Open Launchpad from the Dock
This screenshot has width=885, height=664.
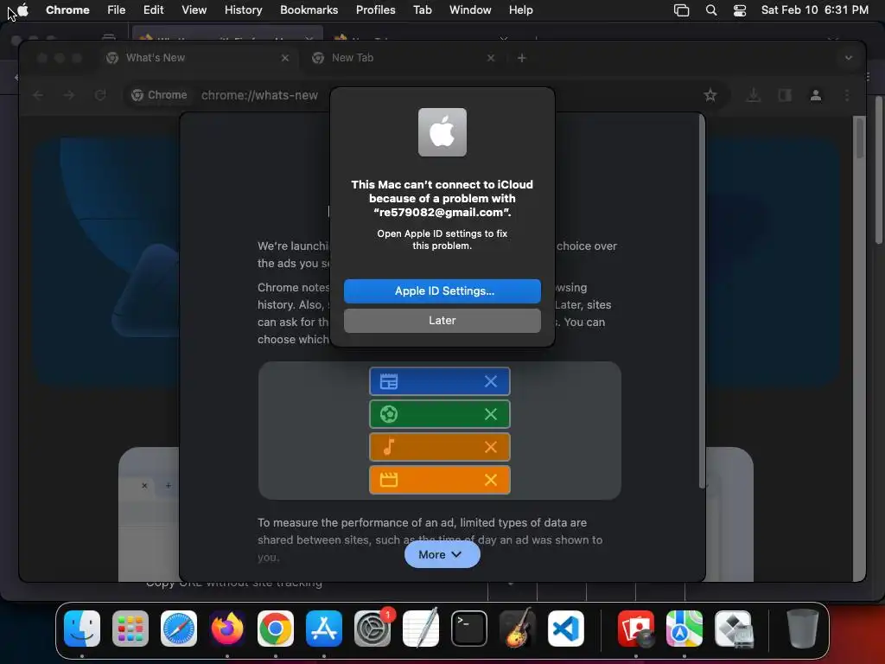(131, 629)
